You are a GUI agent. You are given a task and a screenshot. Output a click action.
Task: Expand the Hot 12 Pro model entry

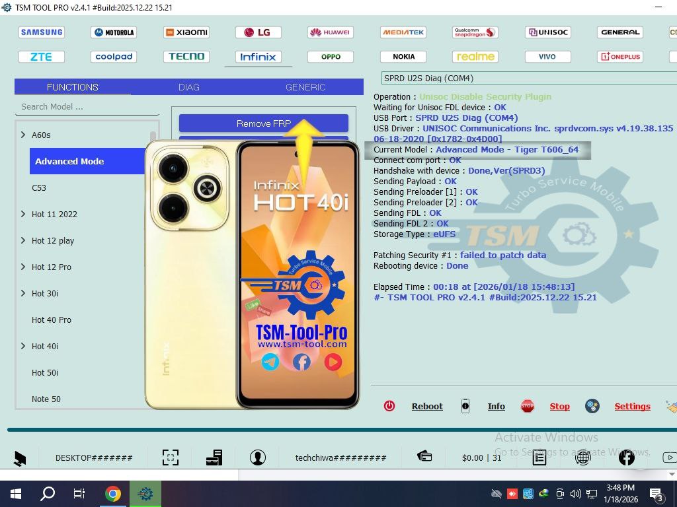coord(23,267)
